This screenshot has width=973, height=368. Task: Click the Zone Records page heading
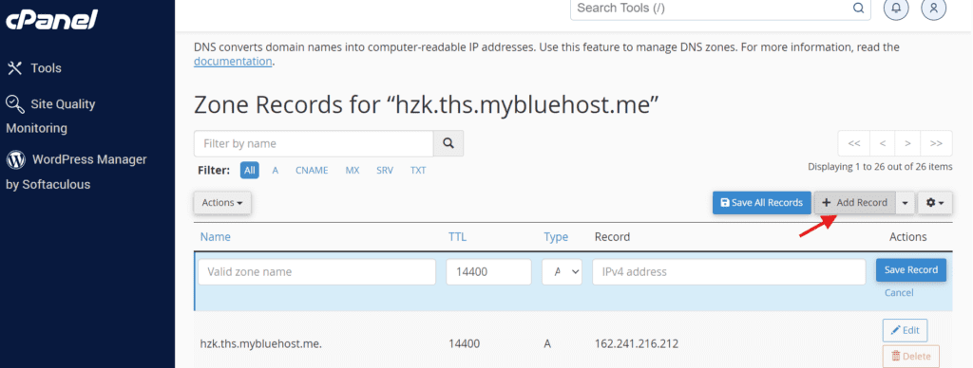426,105
